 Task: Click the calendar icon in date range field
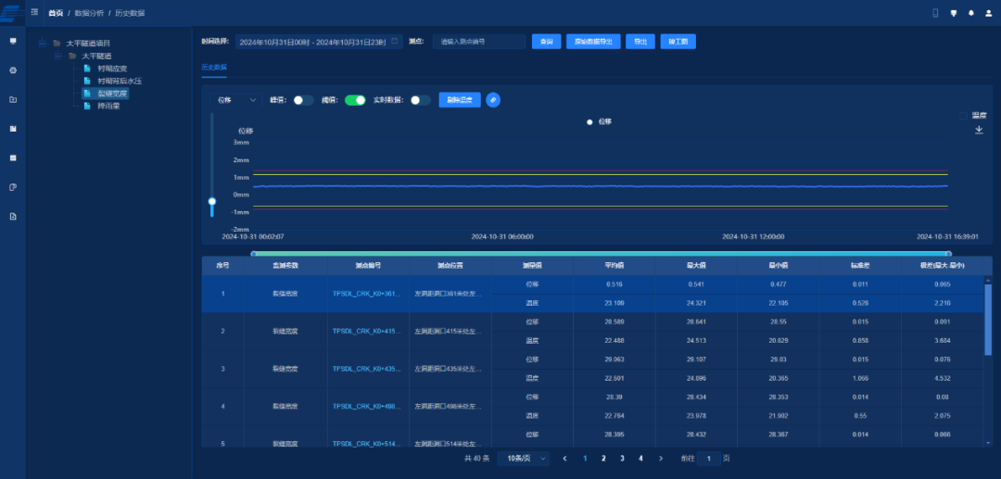(394, 42)
